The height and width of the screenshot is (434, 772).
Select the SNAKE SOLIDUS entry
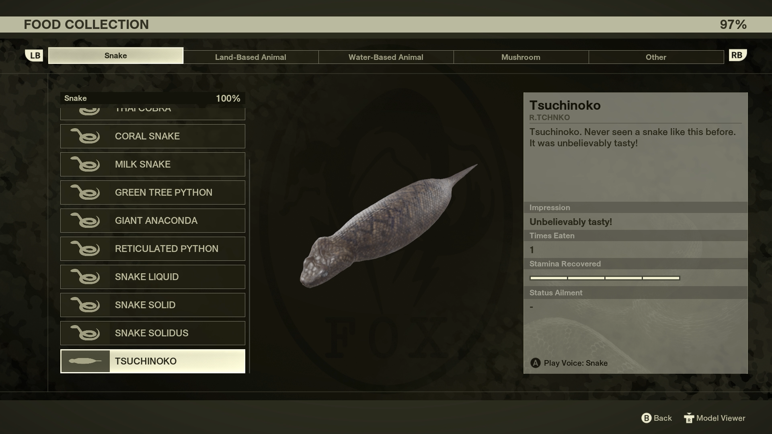[x=153, y=333]
